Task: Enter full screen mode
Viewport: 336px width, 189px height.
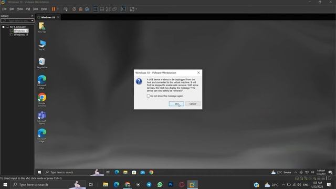Action: tap(108, 9)
